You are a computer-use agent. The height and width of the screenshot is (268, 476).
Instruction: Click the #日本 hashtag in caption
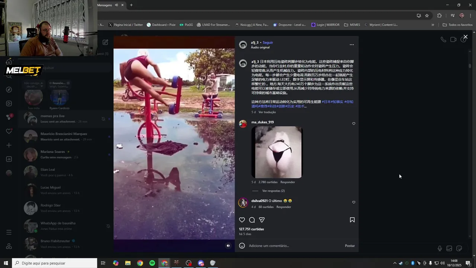point(327,102)
